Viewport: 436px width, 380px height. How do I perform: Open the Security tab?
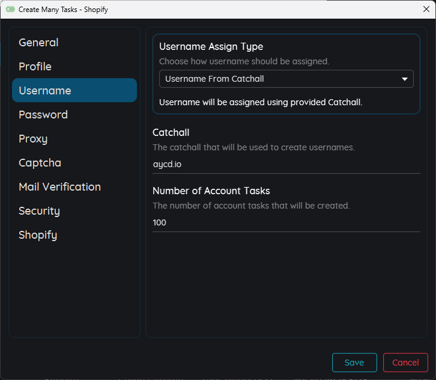click(39, 211)
